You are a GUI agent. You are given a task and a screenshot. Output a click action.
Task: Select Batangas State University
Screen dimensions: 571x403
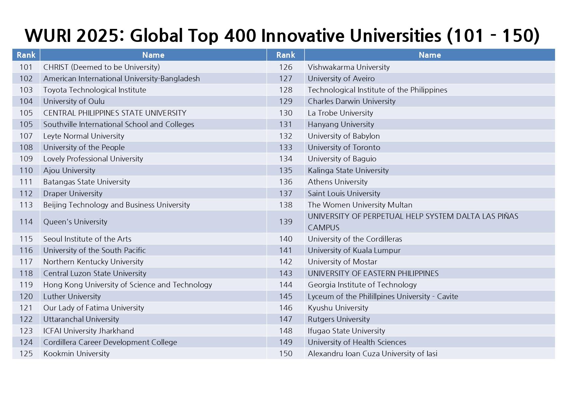click(x=87, y=182)
